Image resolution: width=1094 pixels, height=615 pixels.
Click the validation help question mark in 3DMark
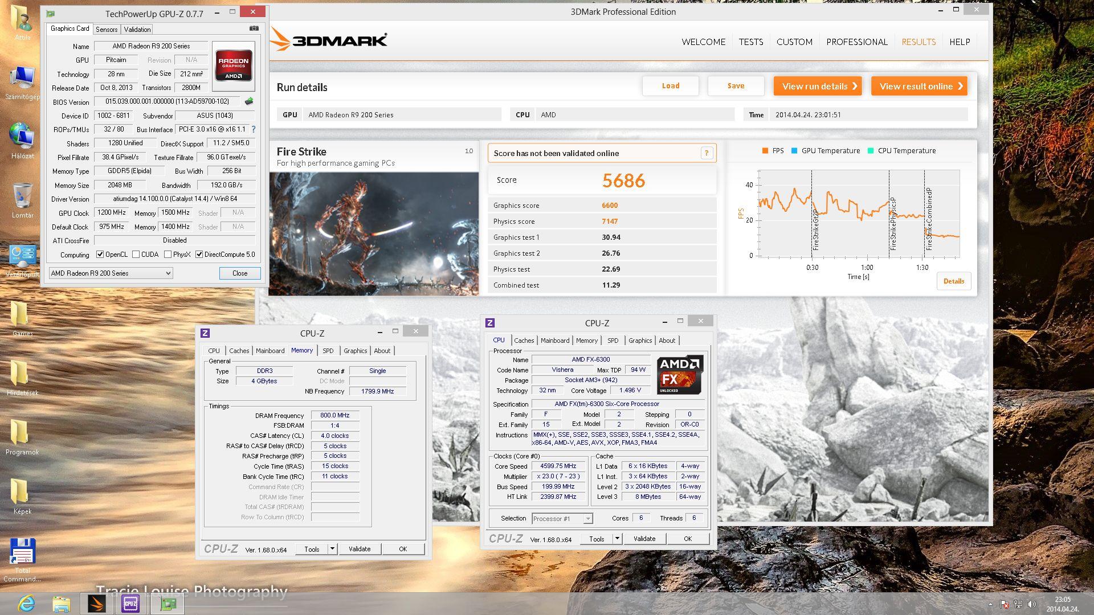(707, 153)
